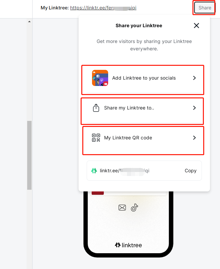Open Add Linktree to your socials
Screen dimensions: 220x269
[144, 78]
